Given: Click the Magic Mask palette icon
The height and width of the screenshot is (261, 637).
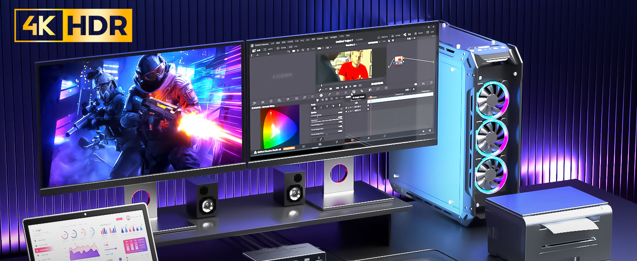Looking at the screenshot, I should (x=354, y=92).
